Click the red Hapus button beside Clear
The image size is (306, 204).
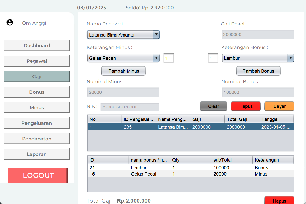246,106
